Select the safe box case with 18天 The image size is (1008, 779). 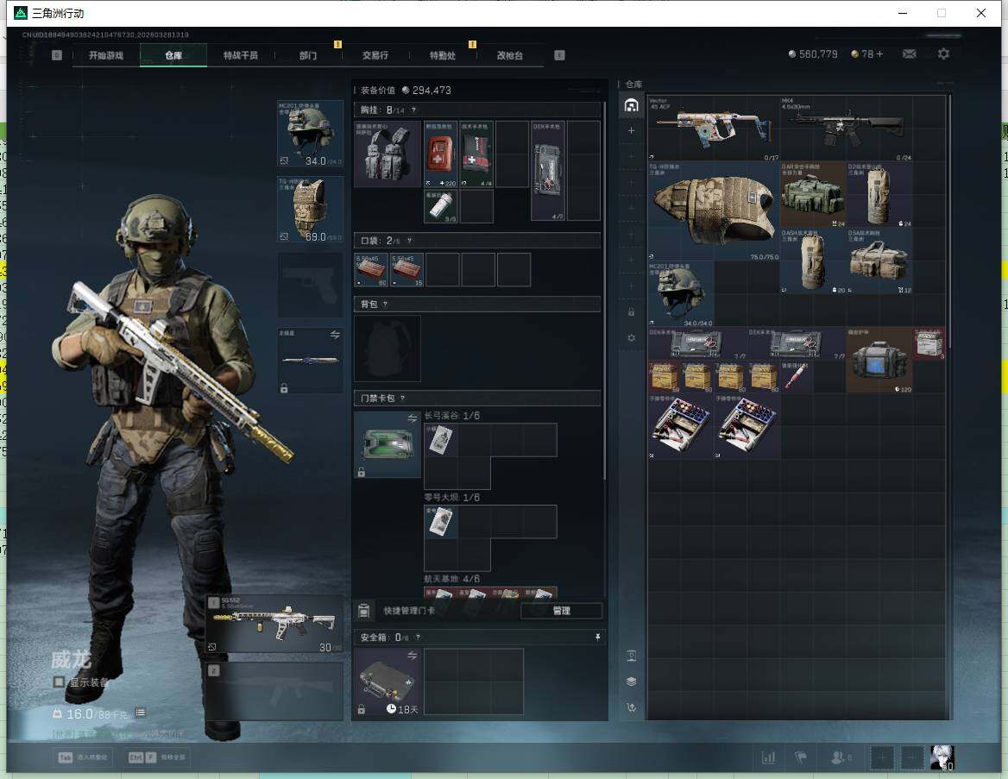387,682
